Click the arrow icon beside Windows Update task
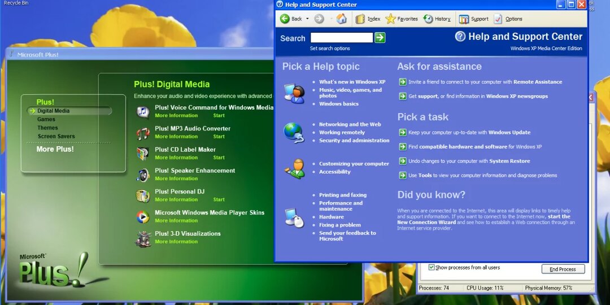Screen dimensions: 610x305 click(403, 132)
